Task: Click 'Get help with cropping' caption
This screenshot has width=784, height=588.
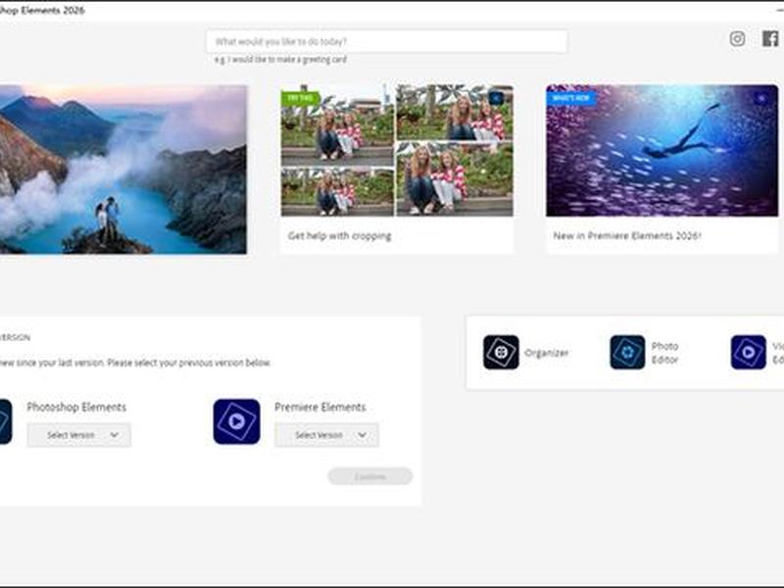Action: [339, 235]
